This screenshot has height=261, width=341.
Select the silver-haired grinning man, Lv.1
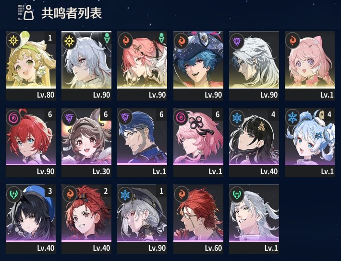[254, 219]
